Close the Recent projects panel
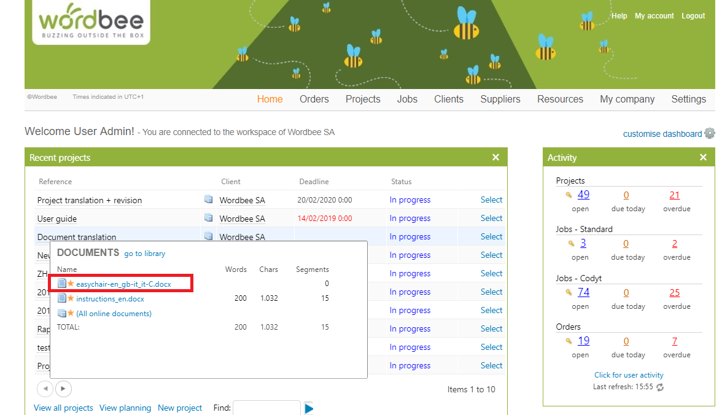Viewport: 722px width, 415px height. (495, 158)
